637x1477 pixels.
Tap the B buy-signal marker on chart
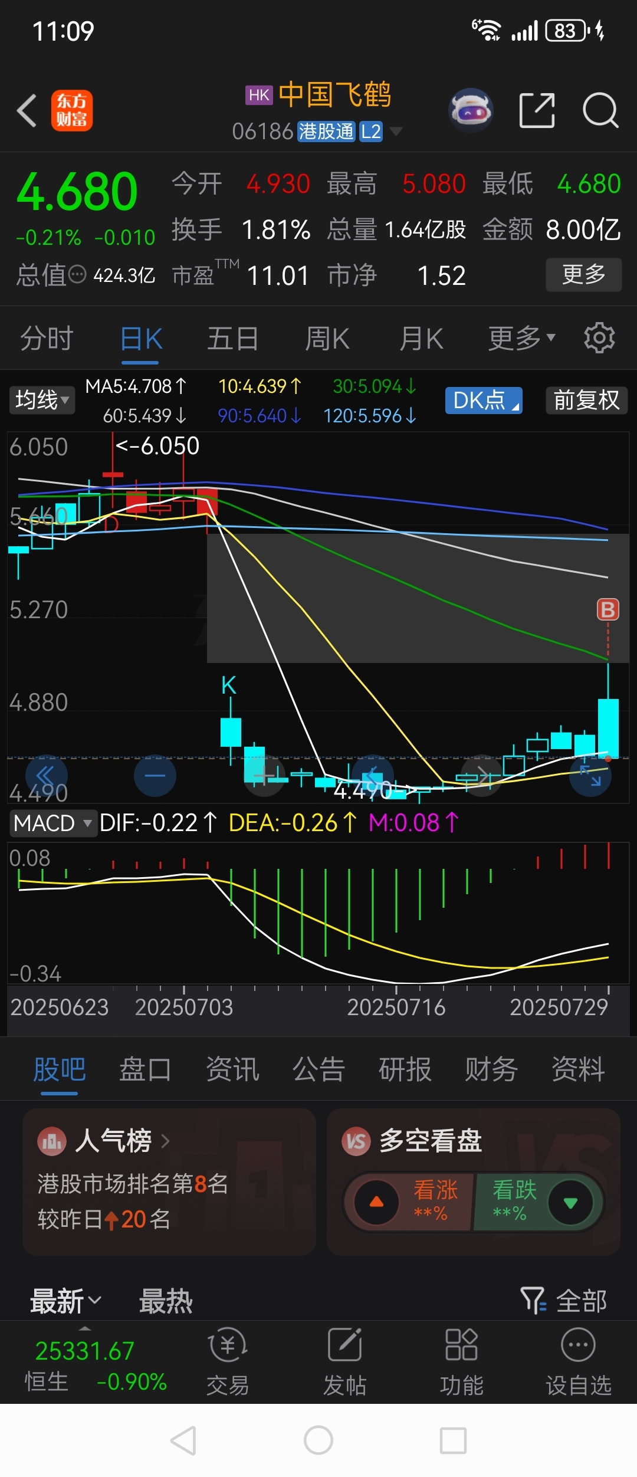(608, 609)
